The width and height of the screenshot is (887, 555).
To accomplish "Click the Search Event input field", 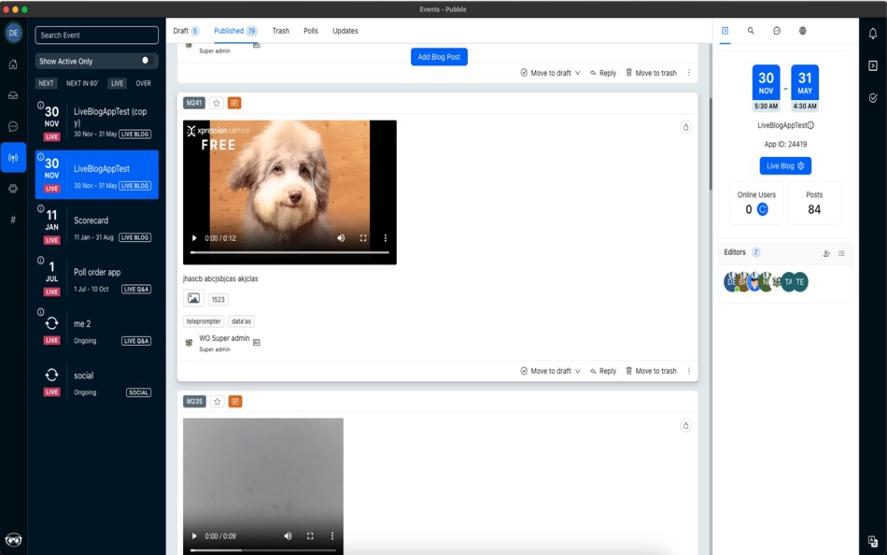I will tap(96, 35).
